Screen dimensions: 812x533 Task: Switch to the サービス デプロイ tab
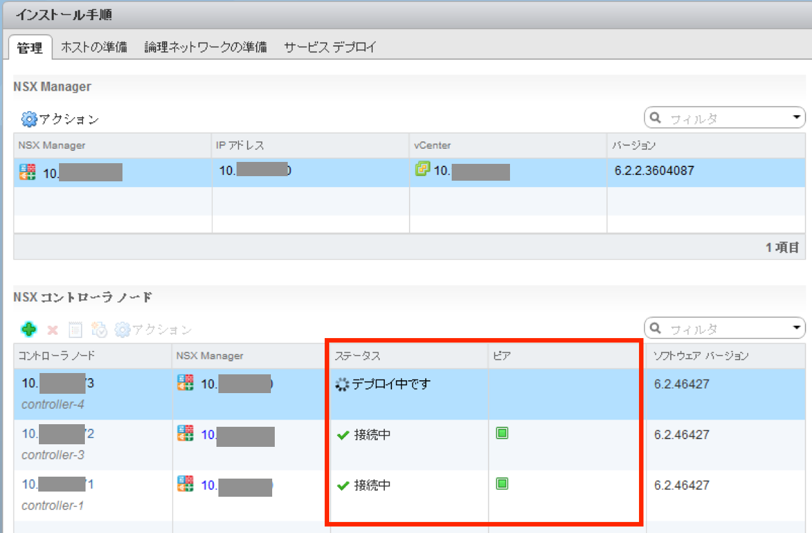pyautogui.click(x=332, y=47)
